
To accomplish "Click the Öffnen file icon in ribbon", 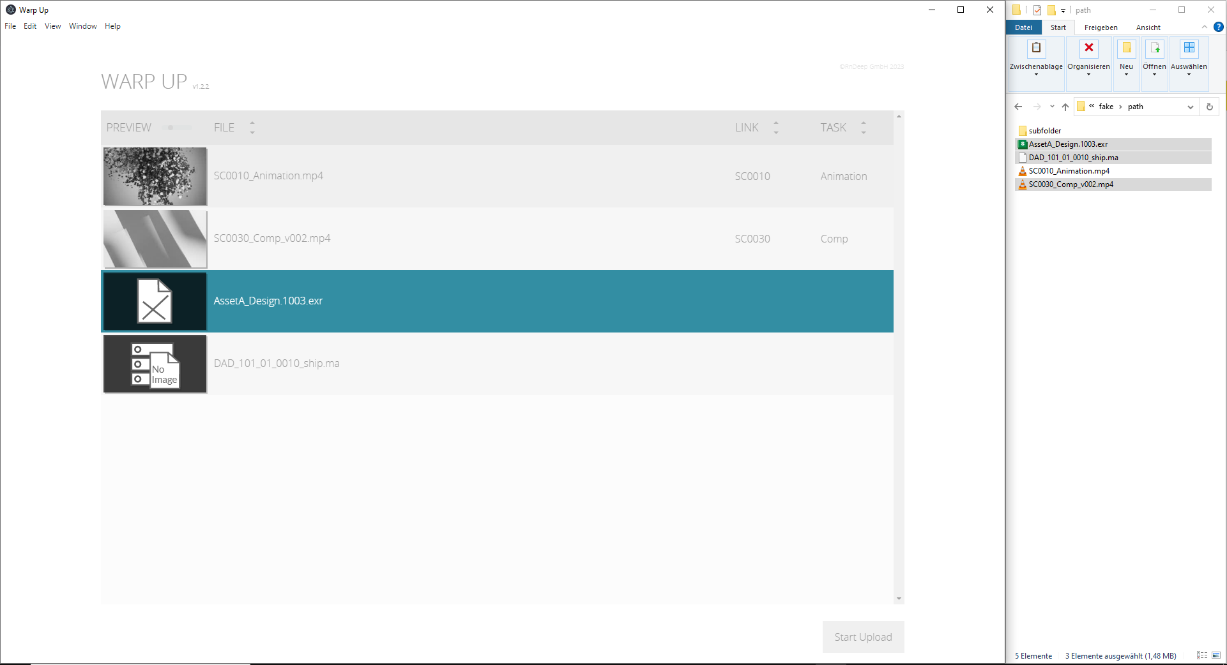I will (x=1154, y=49).
